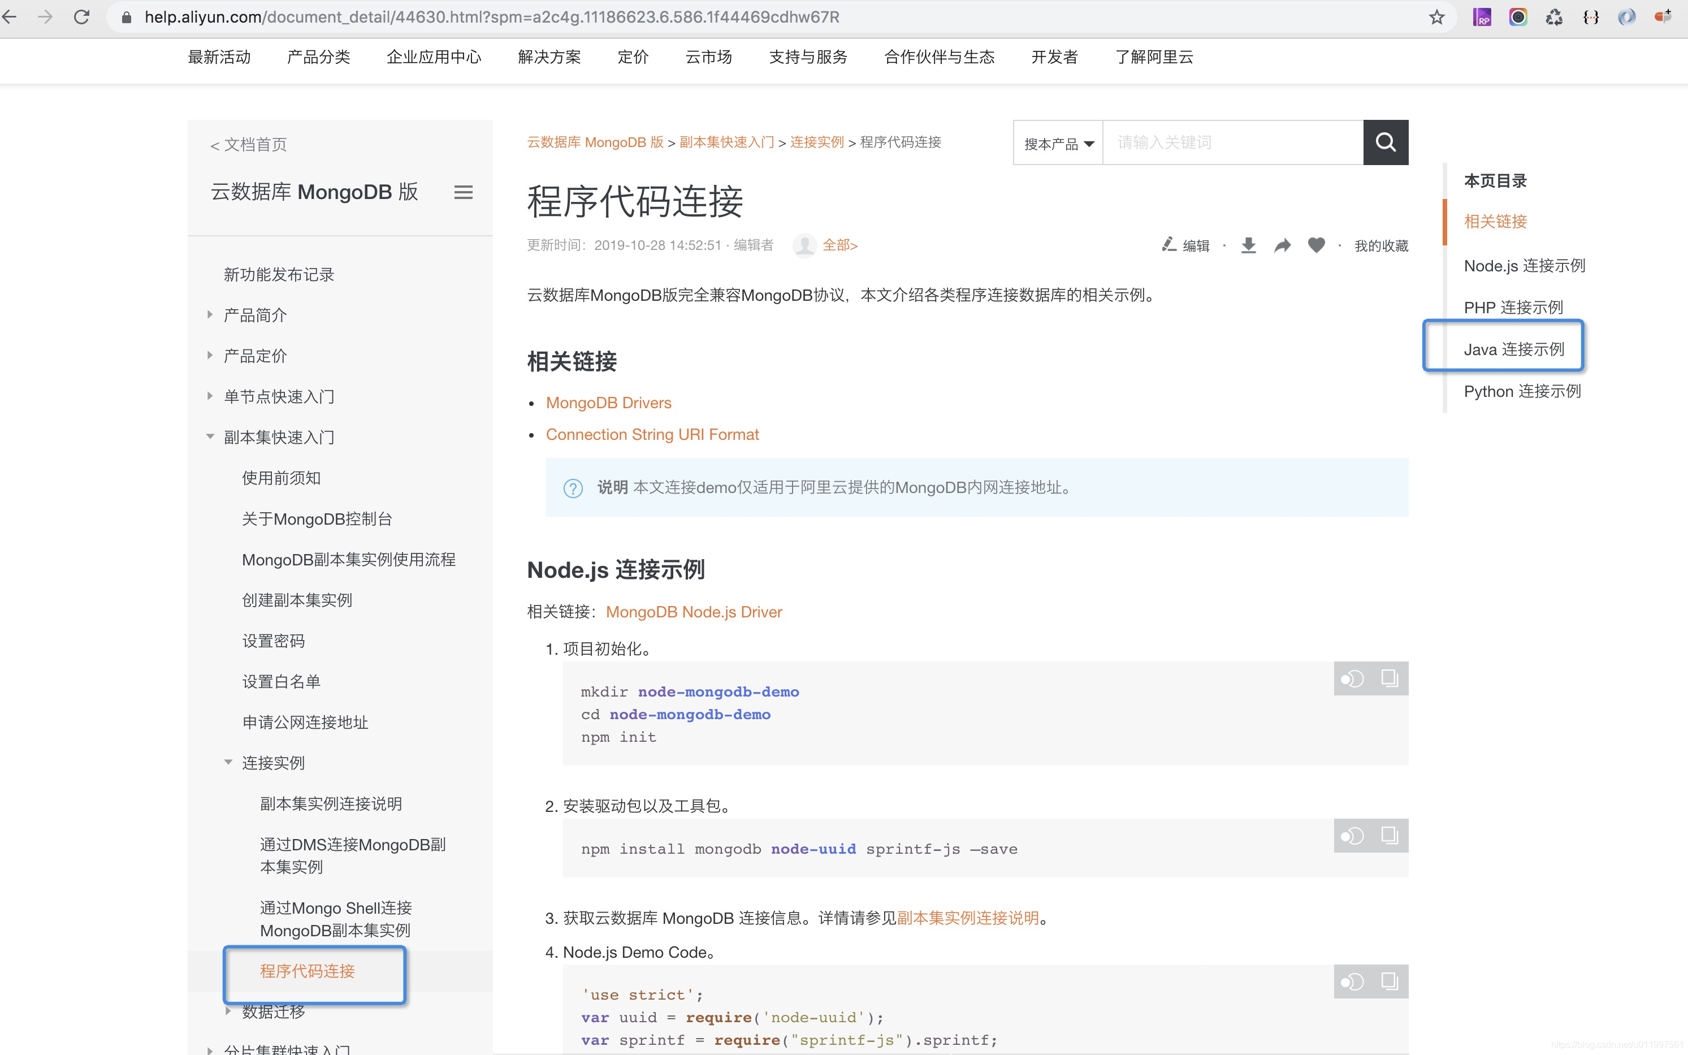
Task: Open 我的收藏 link
Action: tap(1381, 245)
